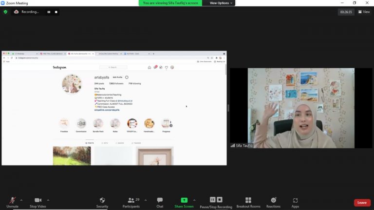The height and width of the screenshot is (210, 374).
Task: Click the following count
Action: click(134, 83)
